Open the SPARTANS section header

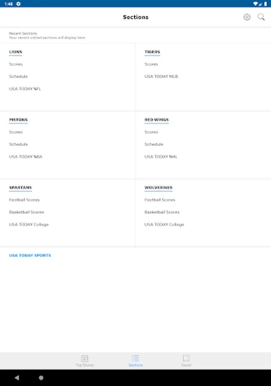click(x=21, y=187)
